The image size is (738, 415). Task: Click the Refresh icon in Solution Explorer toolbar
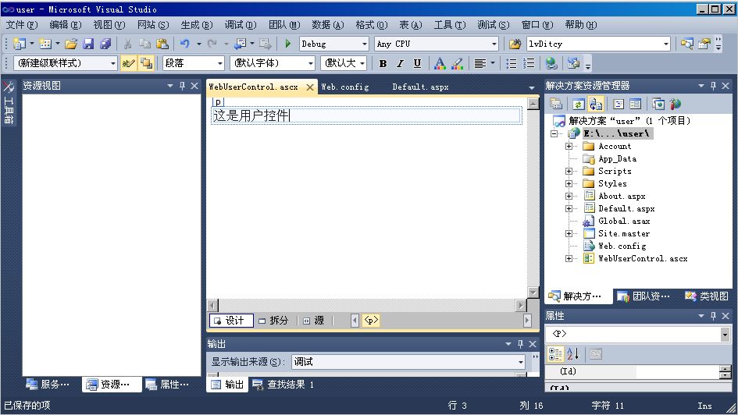click(x=579, y=104)
